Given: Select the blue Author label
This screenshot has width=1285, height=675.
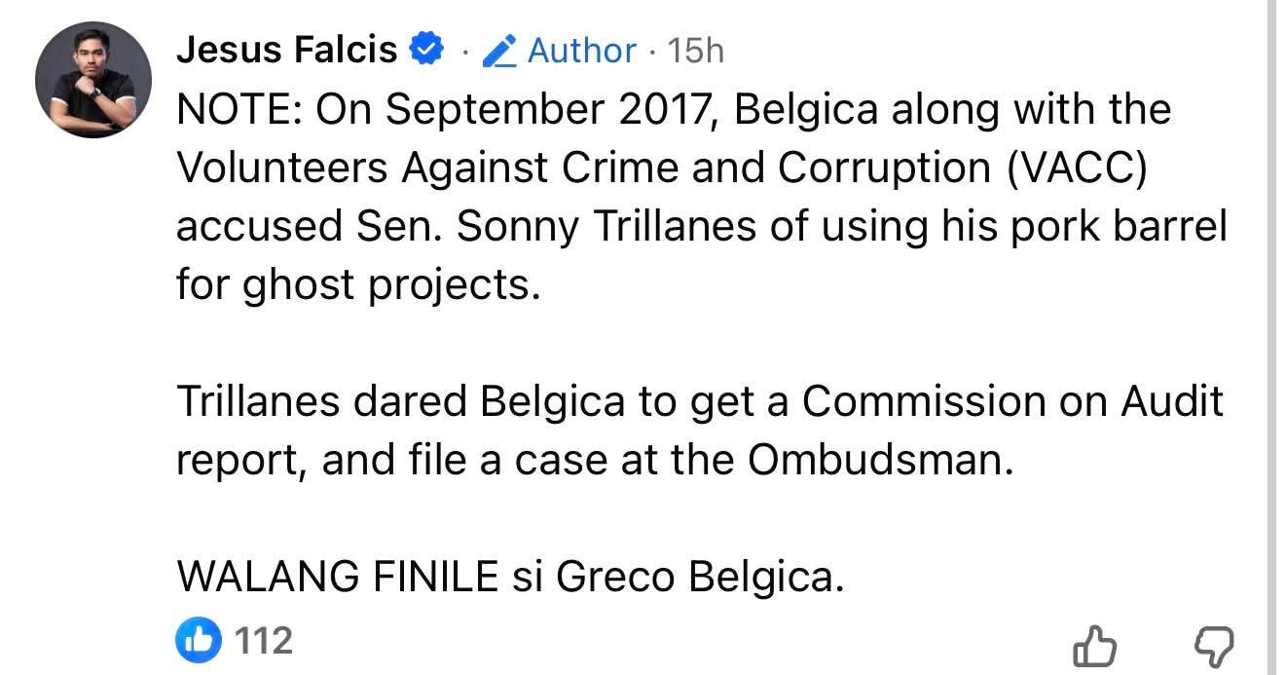Looking at the screenshot, I should (582, 50).
